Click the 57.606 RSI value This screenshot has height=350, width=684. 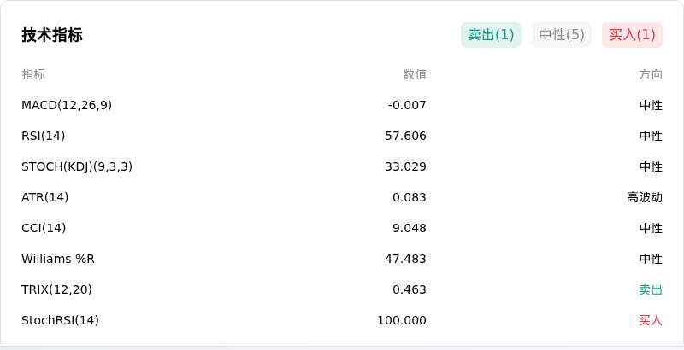pyautogui.click(x=405, y=136)
